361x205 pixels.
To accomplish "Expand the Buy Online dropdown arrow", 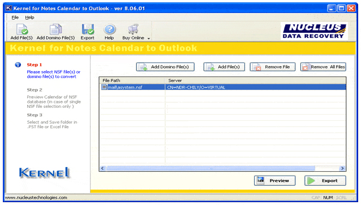I will [149, 38].
